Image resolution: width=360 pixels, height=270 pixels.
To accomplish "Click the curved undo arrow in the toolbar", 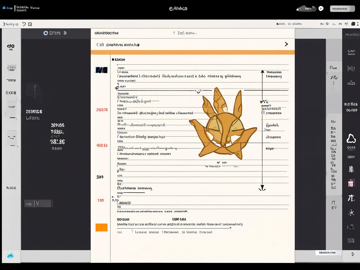I will coord(24,24).
